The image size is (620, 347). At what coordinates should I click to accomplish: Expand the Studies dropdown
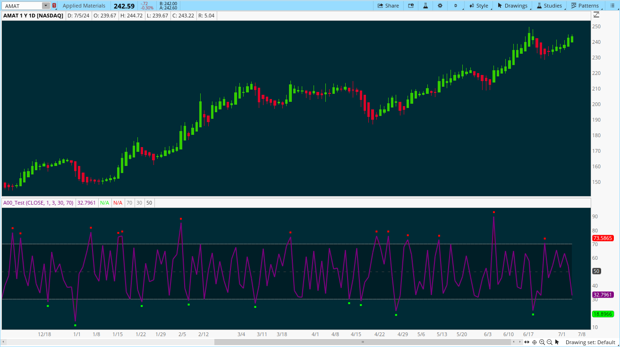pyautogui.click(x=549, y=6)
